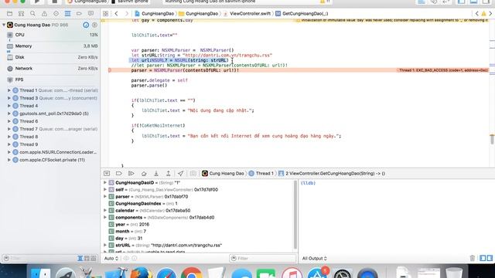Go forward in editor history
The image size is (495, 278).
click(127, 14)
